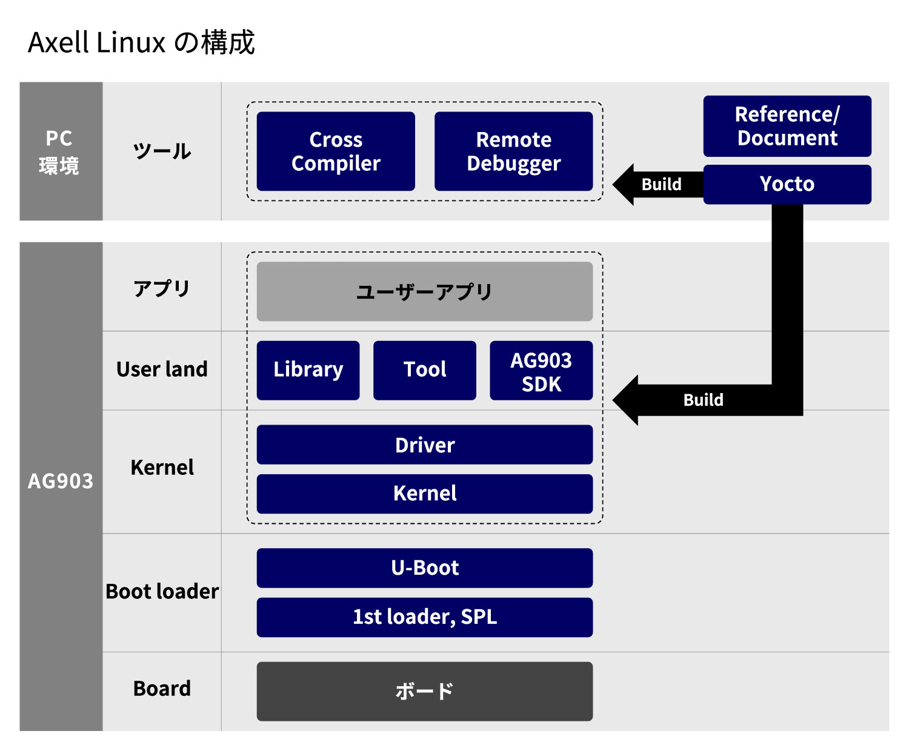Select the gray ユーザーアプリ block
The height and width of the screenshot is (751, 909).
point(424,291)
